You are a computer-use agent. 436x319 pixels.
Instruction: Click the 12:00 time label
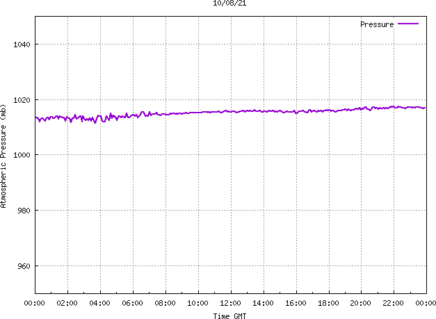[230, 303]
